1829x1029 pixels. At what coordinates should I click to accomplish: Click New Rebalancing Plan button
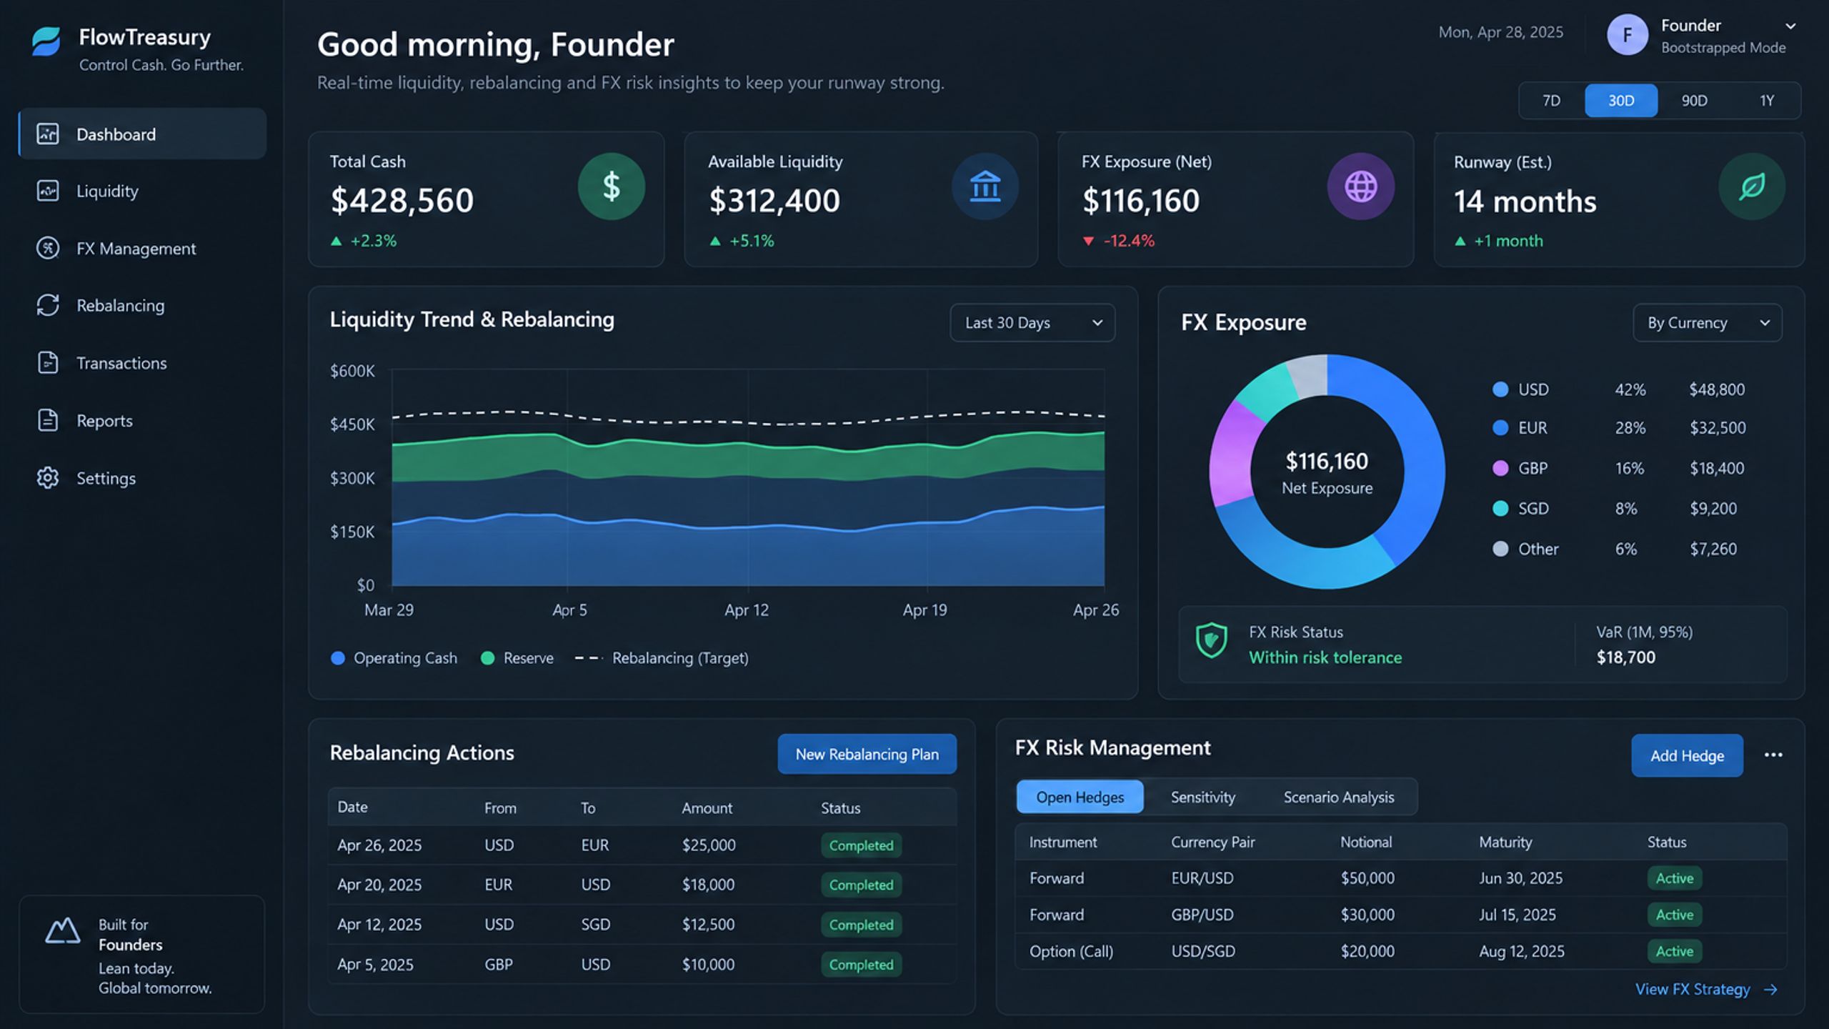click(x=867, y=754)
